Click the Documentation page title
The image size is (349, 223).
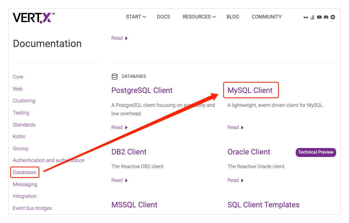pos(47,44)
